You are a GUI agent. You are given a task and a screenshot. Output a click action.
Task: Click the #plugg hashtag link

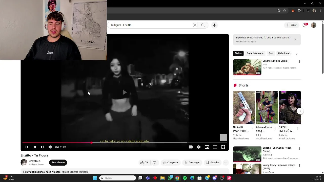[x=65, y=172]
